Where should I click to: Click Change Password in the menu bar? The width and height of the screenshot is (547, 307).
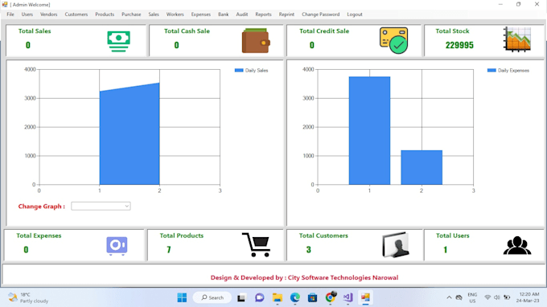(x=320, y=14)
